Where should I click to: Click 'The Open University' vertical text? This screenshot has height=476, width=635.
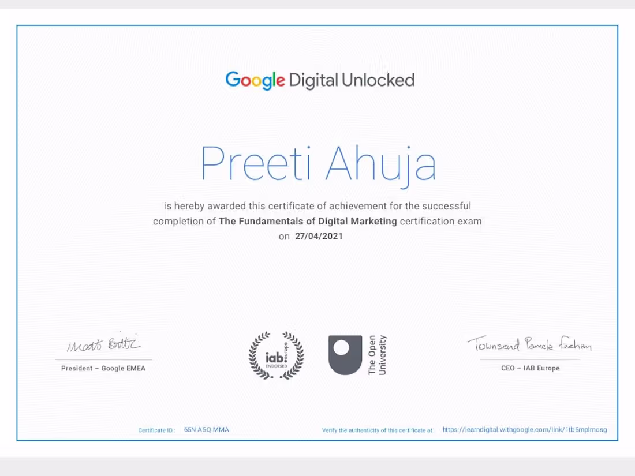378,355
